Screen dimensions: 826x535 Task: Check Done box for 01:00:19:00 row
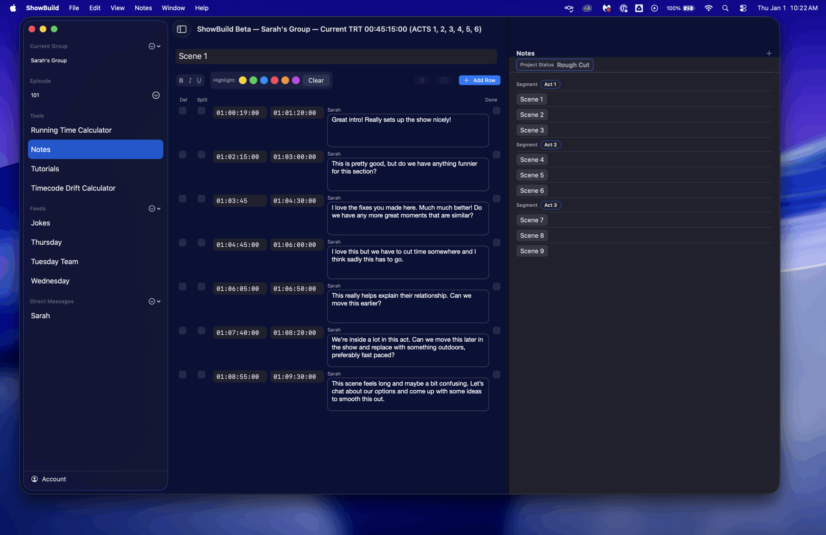pos(496,111)
